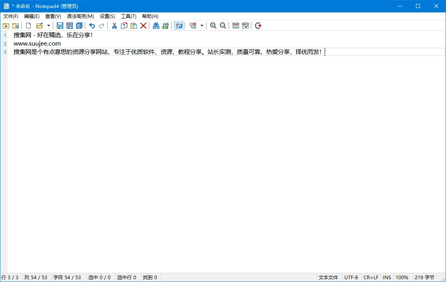Viewport: 446px width, 282px height.
Task: Open the 语法高亮(M) menu
Action: 80,16
